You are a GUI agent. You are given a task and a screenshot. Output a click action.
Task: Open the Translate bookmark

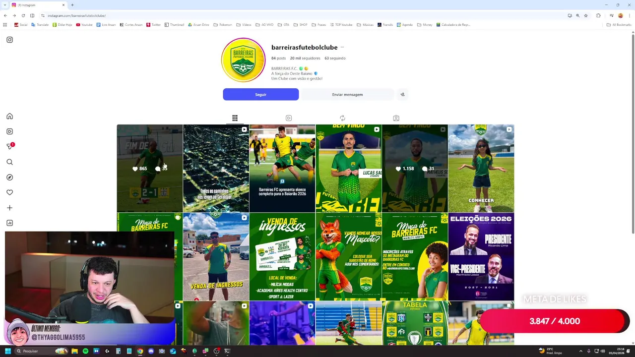point(40,24)
